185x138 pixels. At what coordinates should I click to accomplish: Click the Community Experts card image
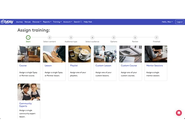29,92
